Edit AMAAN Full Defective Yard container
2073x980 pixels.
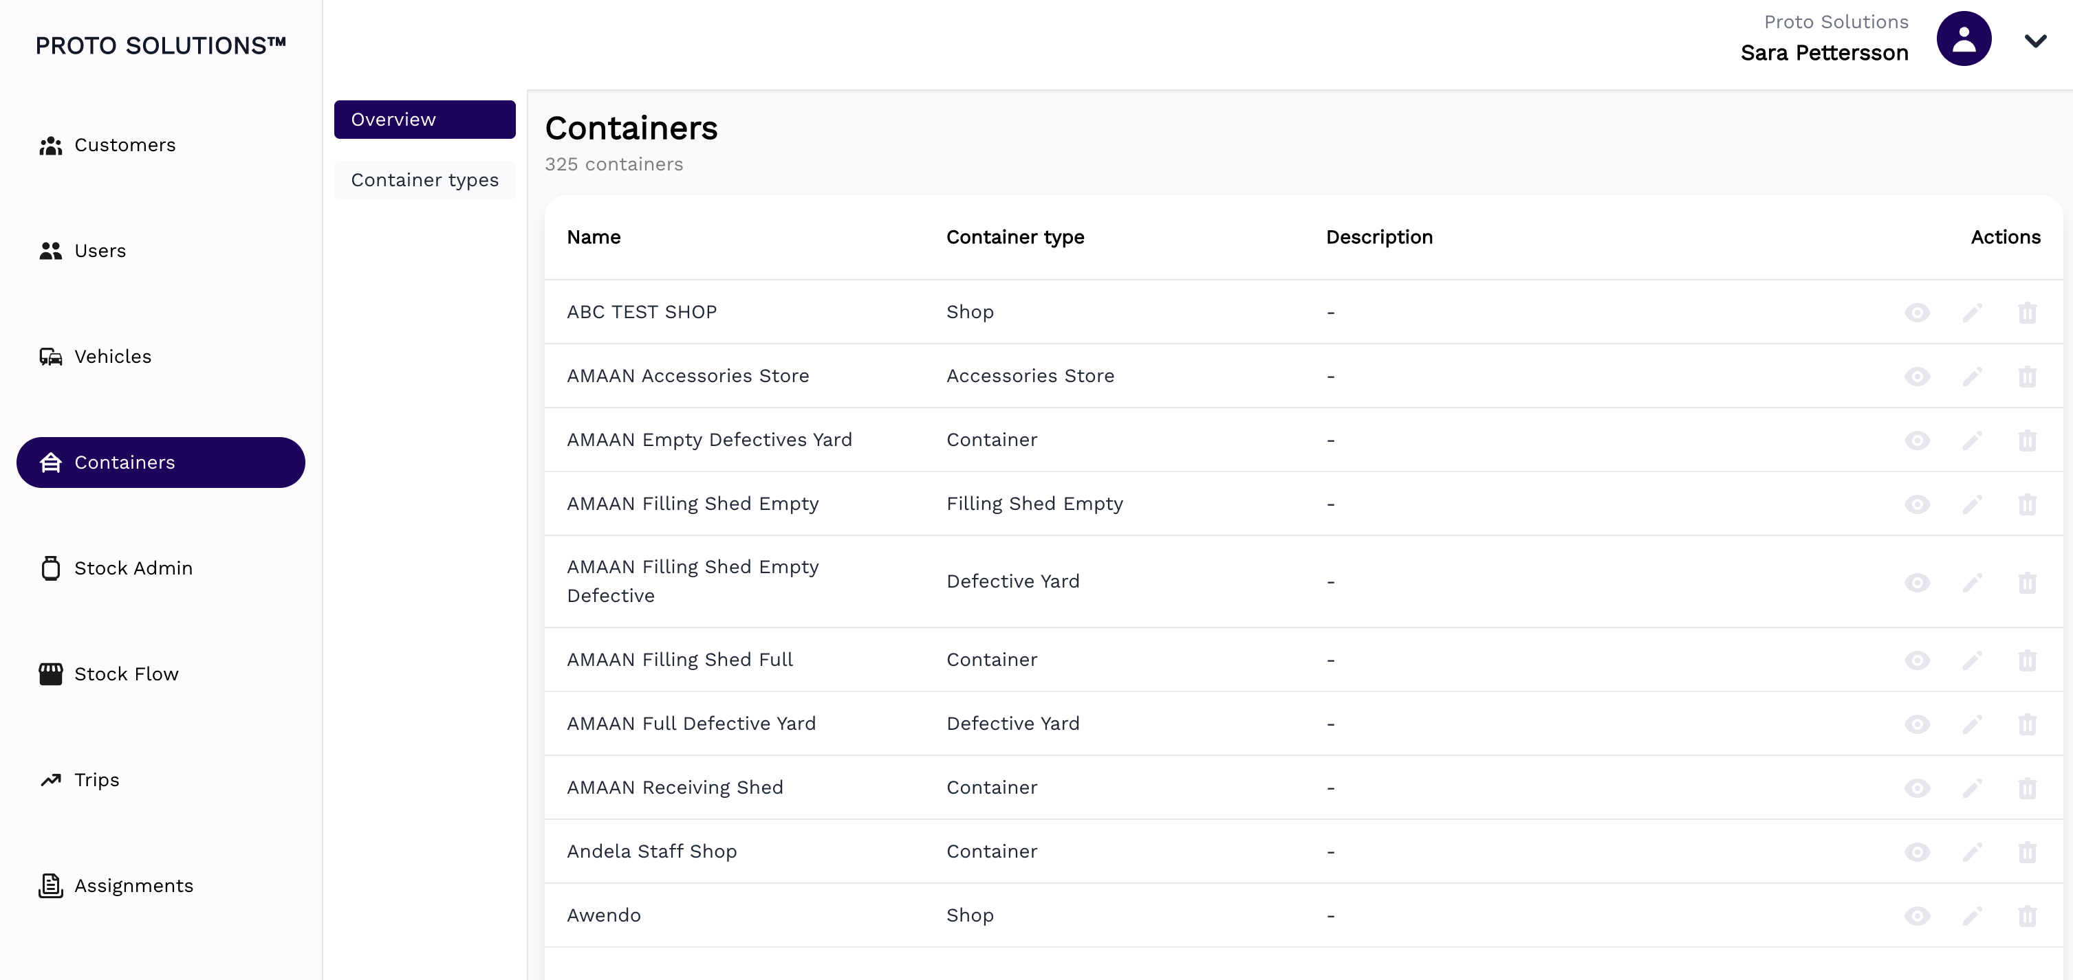pos(1972,724)
